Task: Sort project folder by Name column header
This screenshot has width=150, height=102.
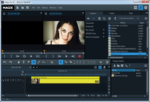Action: click(x=123, y=70)
